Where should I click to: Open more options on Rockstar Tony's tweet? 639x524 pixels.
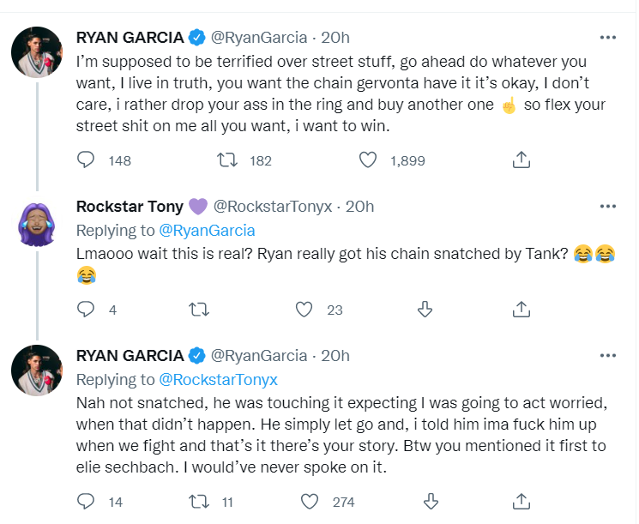[x=607, y=207]
